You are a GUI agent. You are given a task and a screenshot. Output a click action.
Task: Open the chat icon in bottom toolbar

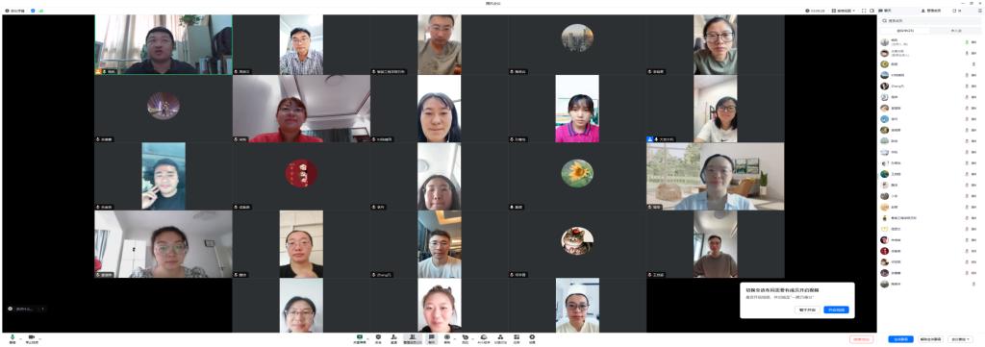[x=432, y=338]
